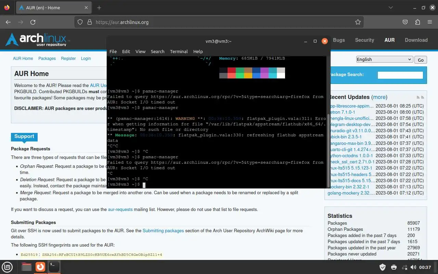
Task: Show site security padlock info
Action: point(90,22)
